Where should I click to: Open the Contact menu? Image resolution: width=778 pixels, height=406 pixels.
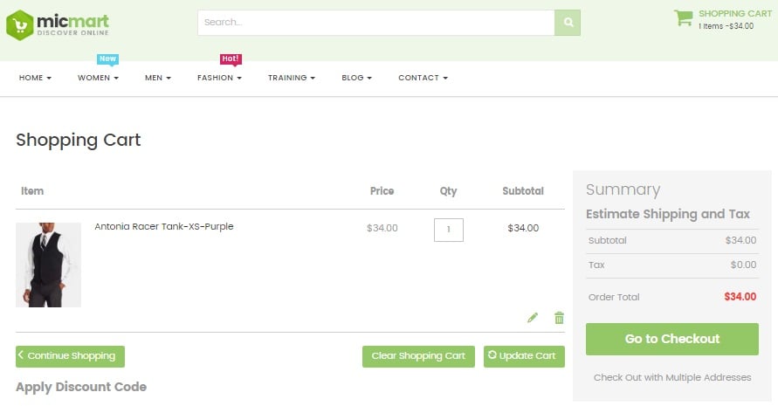click(423, 78)
